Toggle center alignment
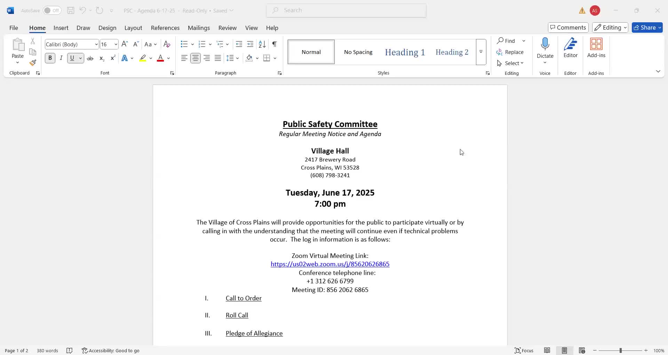 (196, 58)
